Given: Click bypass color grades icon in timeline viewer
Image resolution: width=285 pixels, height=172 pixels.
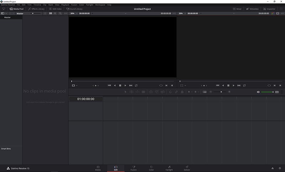Looking at the screenshot, I should tap(273, 14).
